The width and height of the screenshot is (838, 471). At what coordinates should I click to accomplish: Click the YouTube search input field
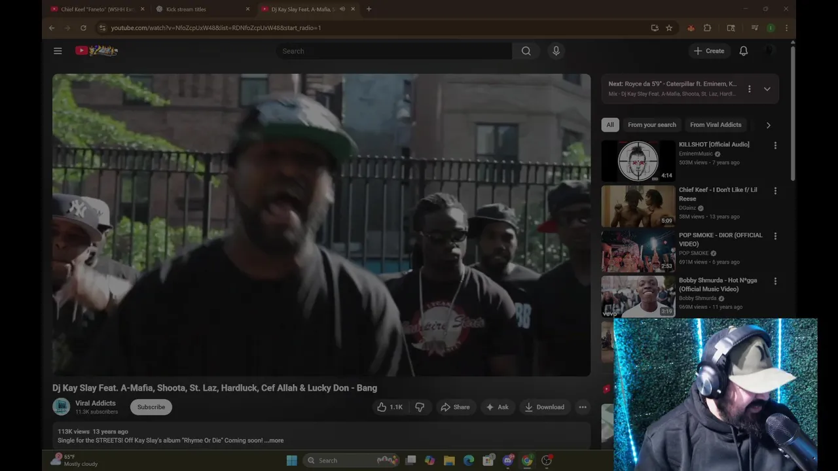(393, 51)
